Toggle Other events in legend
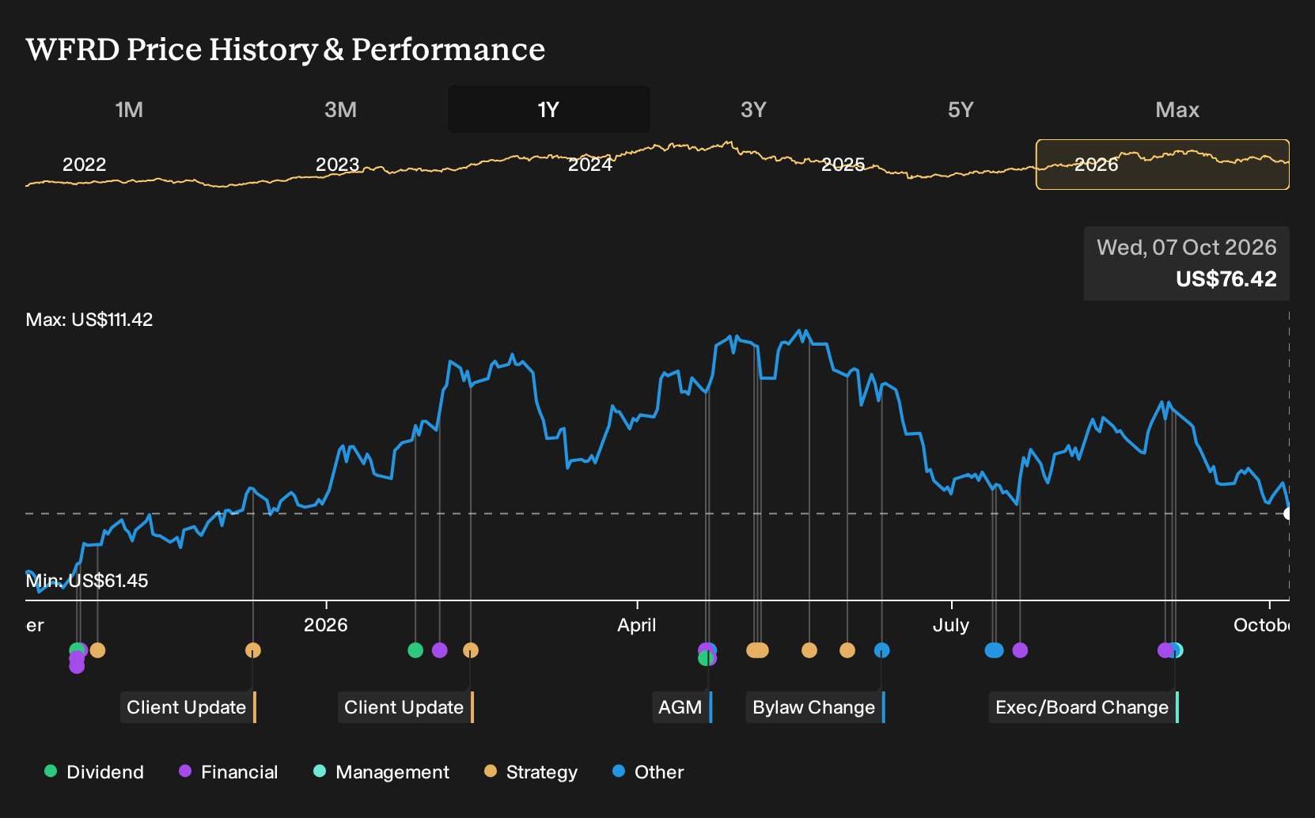 pyautogui.click(x=648, y=772)
